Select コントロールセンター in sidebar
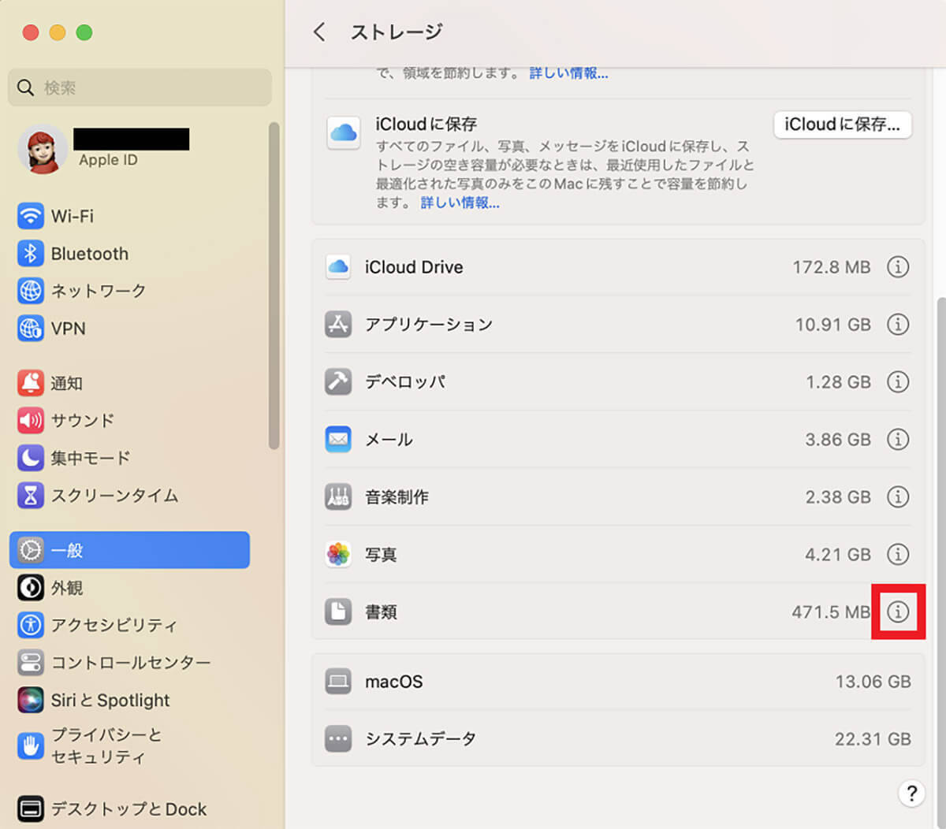This screenshot has width=946, height=829. click(x=130, y=663)
